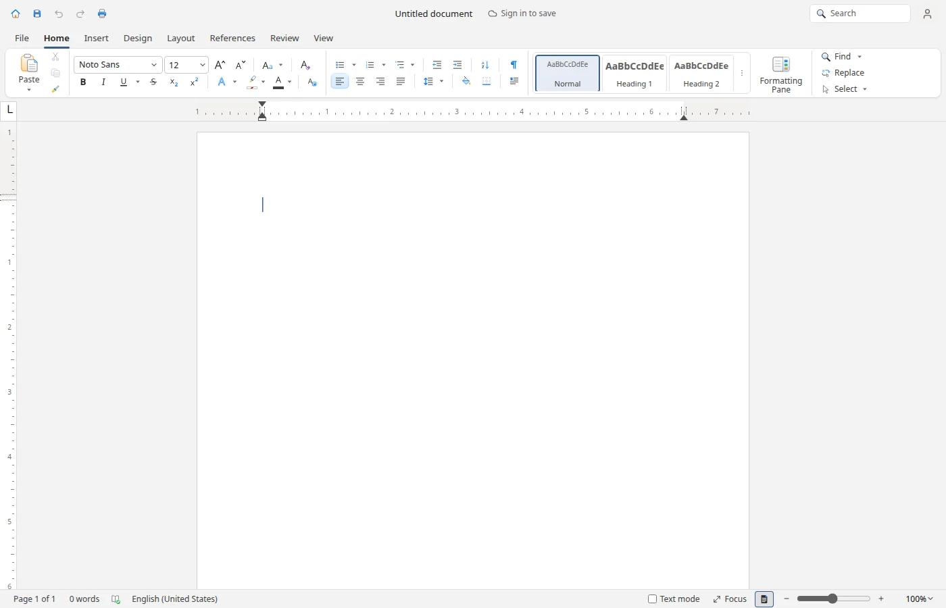Open the File menu
946x608 pixels.
(x=22, y=39)
